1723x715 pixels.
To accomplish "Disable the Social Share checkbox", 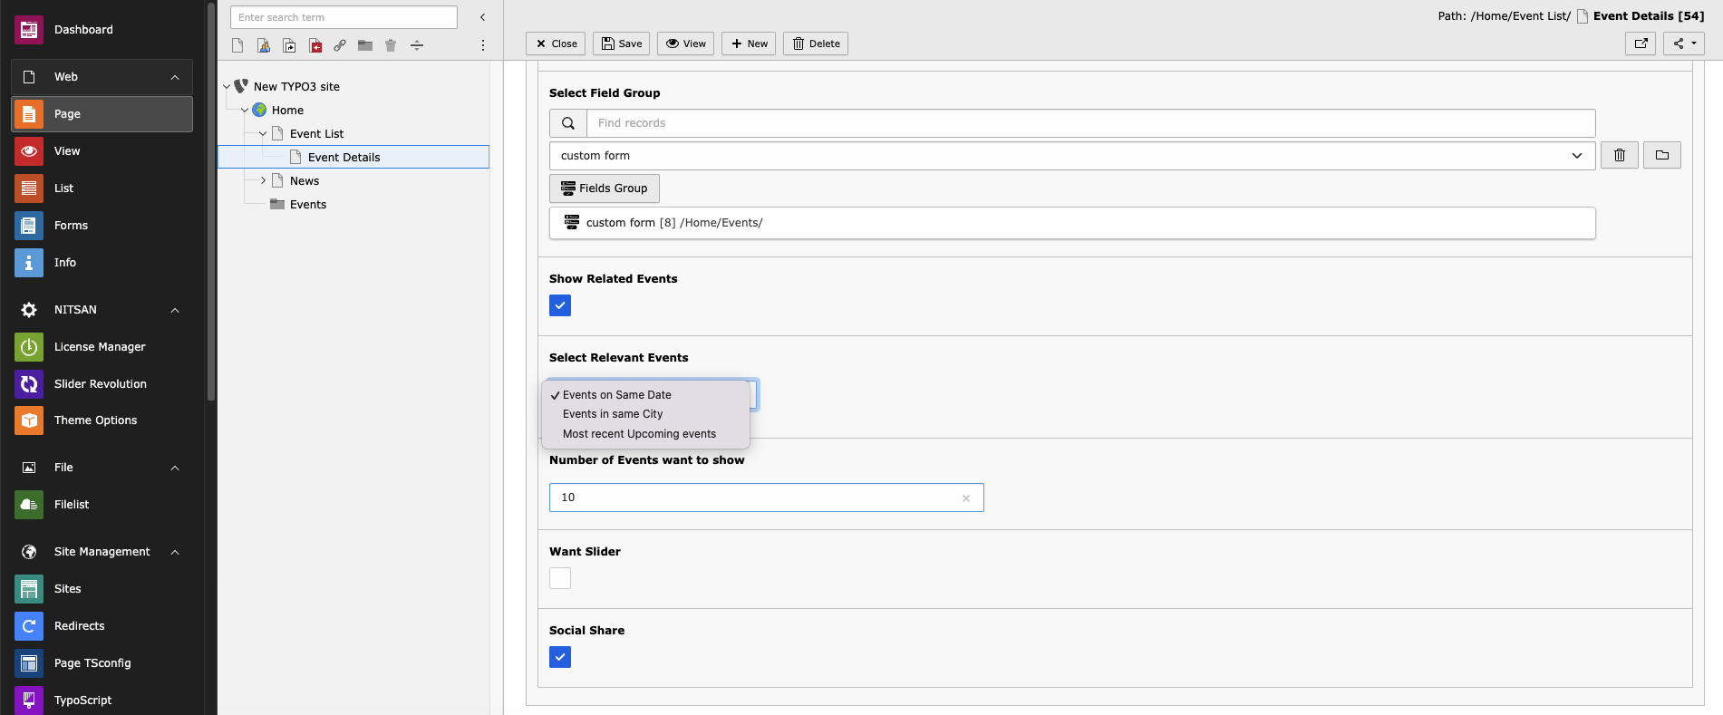I will (560, 657).
